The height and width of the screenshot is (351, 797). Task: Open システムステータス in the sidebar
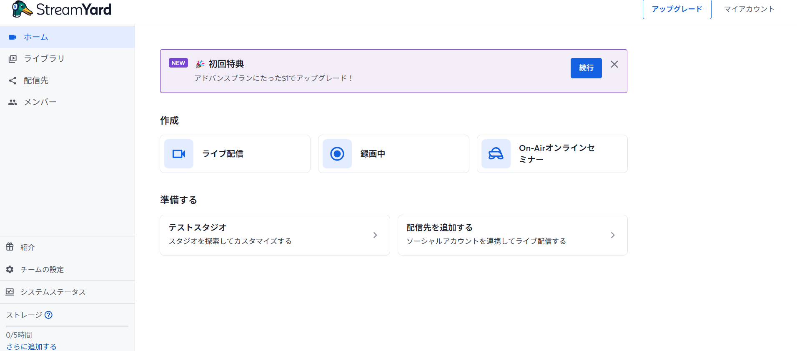click(x=67, y=292)
